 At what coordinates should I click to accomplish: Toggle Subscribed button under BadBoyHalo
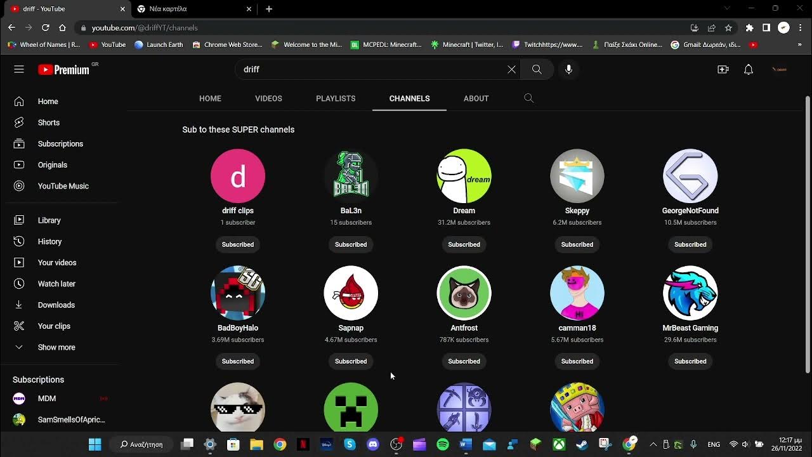pos(238,361)
